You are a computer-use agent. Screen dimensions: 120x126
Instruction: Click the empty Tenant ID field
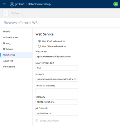(57, 91)
